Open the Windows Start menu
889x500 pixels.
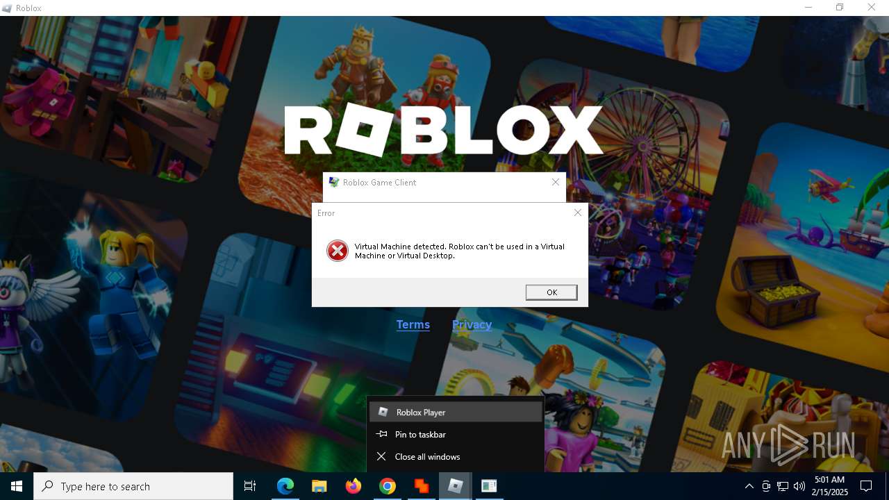(x=17, y=486)
